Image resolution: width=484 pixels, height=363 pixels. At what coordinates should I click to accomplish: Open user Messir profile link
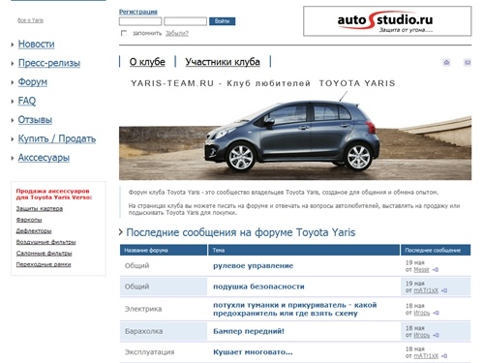tap(422, 270)
